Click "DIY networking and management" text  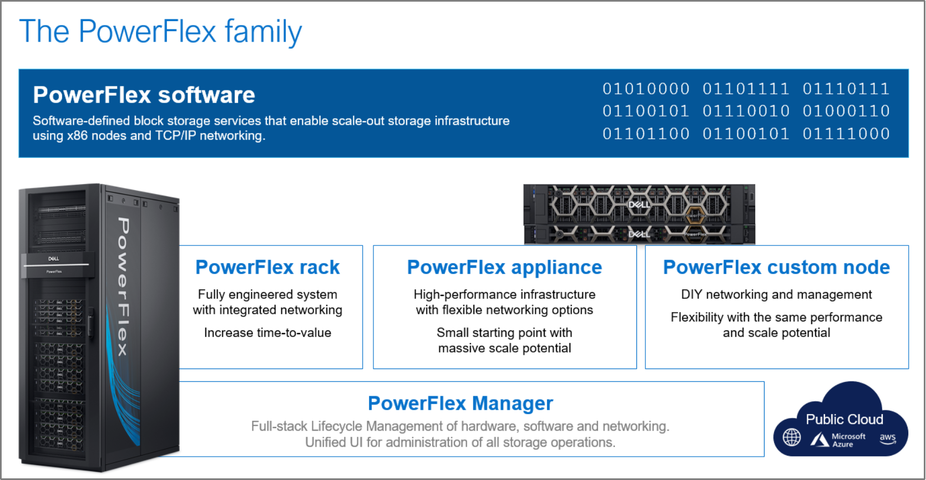click(x=776, y=294)
